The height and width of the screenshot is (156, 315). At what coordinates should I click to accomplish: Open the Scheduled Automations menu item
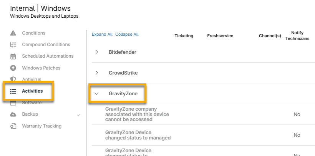48,56
